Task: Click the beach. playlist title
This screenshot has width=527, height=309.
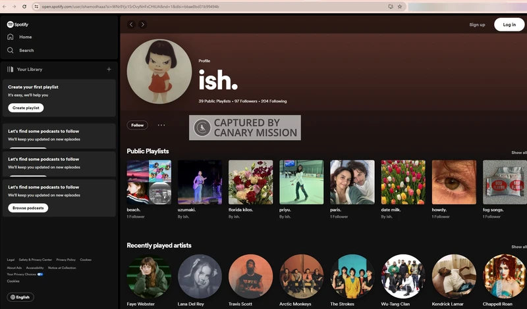Action: click(x=134, y=210)
